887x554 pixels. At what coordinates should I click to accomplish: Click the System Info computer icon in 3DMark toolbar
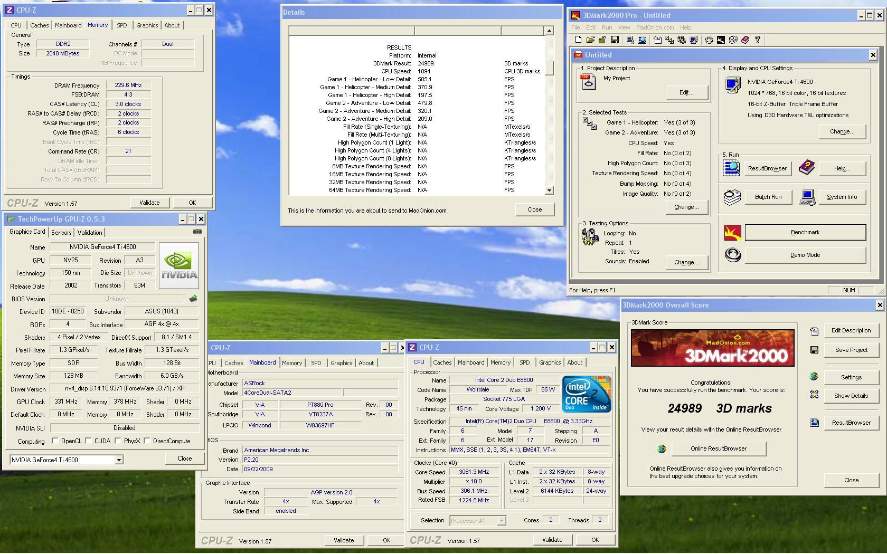click(629, 40)
